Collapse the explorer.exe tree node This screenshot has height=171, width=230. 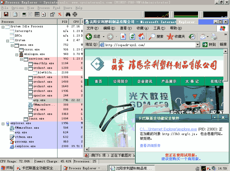tap(3, 124)
